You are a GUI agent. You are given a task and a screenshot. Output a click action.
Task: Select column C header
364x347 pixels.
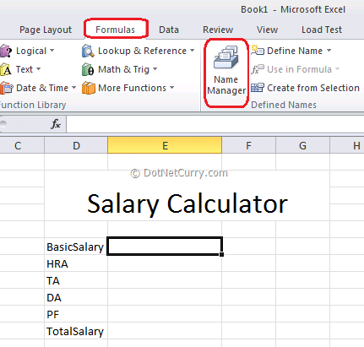point(22,145)
